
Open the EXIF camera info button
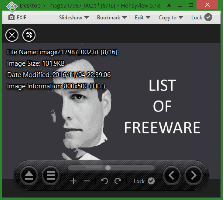(17, 17)
